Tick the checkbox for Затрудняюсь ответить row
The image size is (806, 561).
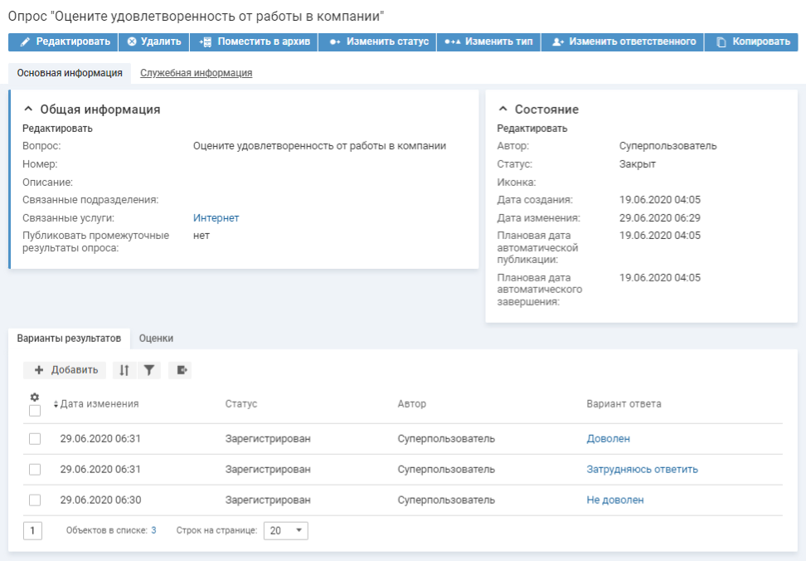pos(35,470)
